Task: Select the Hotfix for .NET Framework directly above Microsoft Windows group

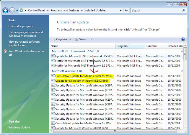Action: (x=85, y=65)
